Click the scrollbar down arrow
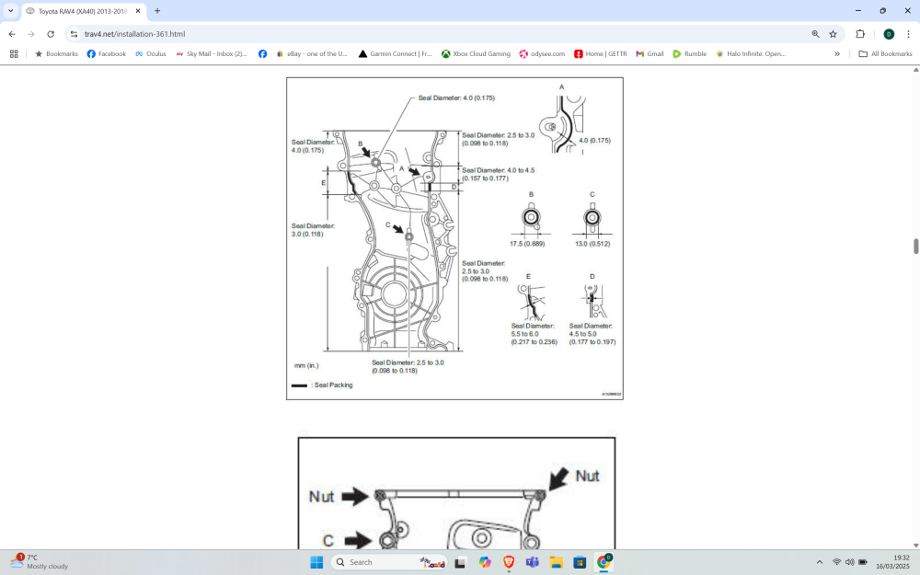The width and height of the screenshot is (920, 575). pyautogui.click(x=915, y=545)
